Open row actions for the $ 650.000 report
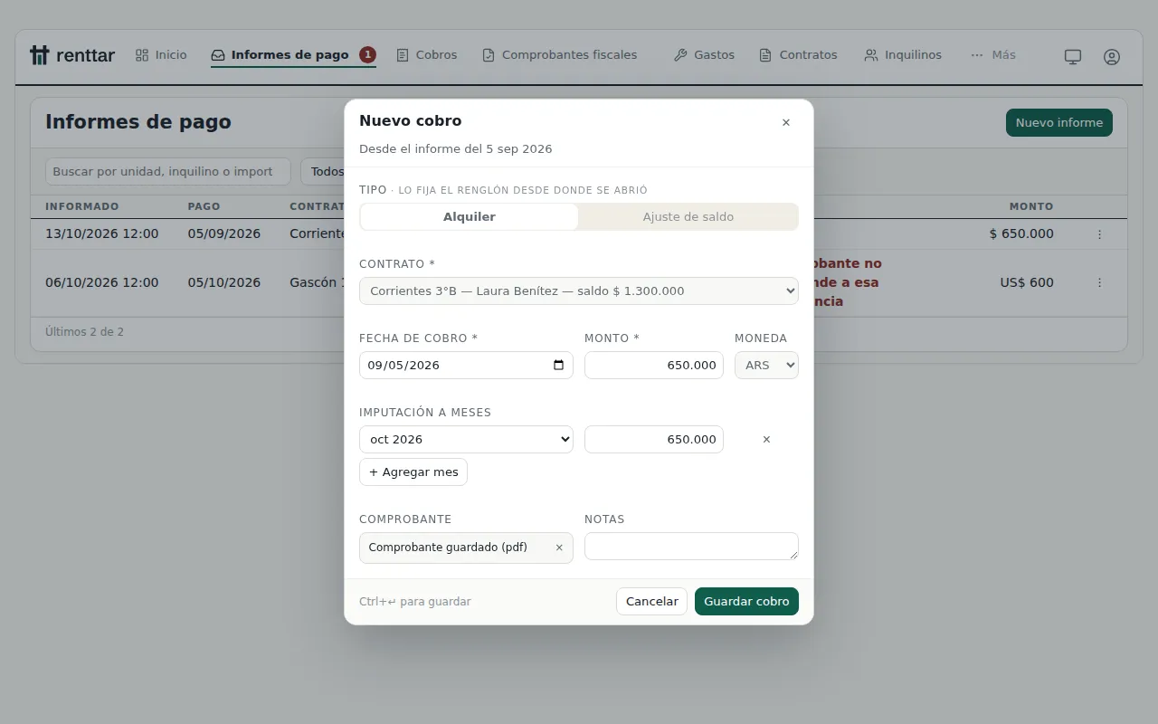Viewport: 1158px width, 724px height. point(1100,233)
